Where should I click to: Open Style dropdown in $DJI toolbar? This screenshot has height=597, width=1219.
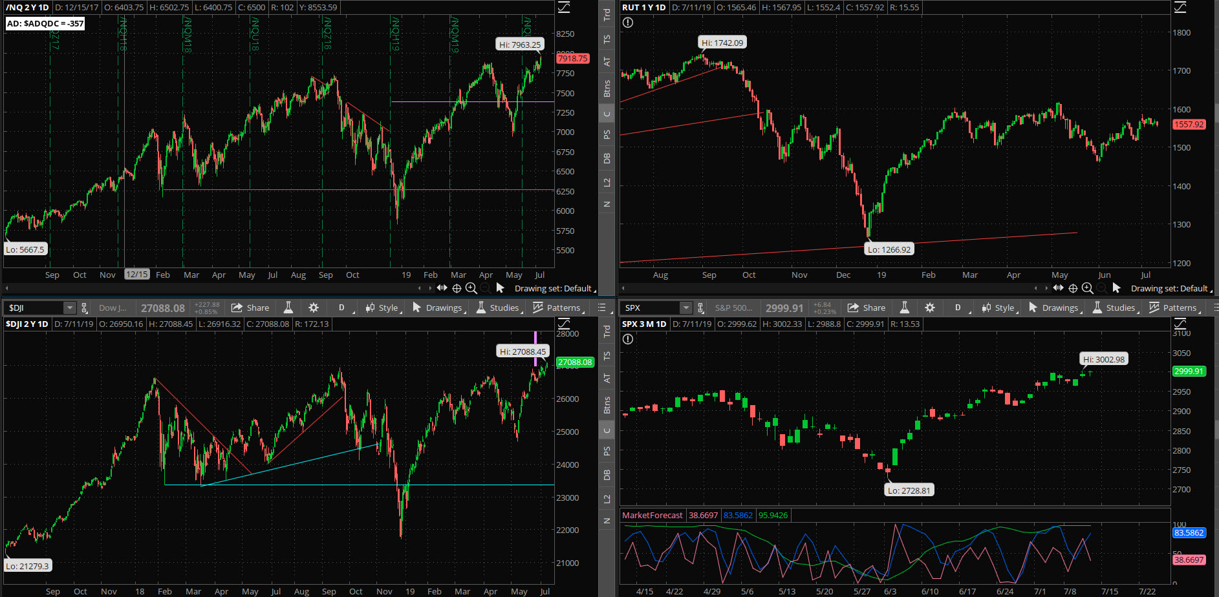click(x=383, y=308)
